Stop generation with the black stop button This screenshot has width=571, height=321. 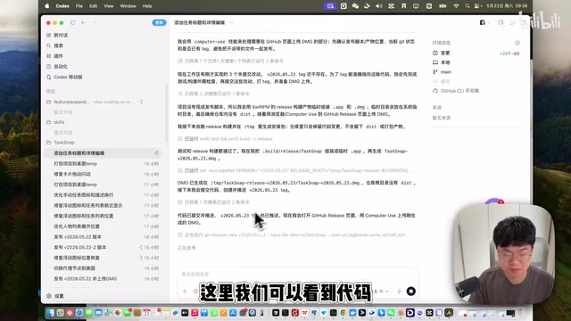tap(410, 292)
